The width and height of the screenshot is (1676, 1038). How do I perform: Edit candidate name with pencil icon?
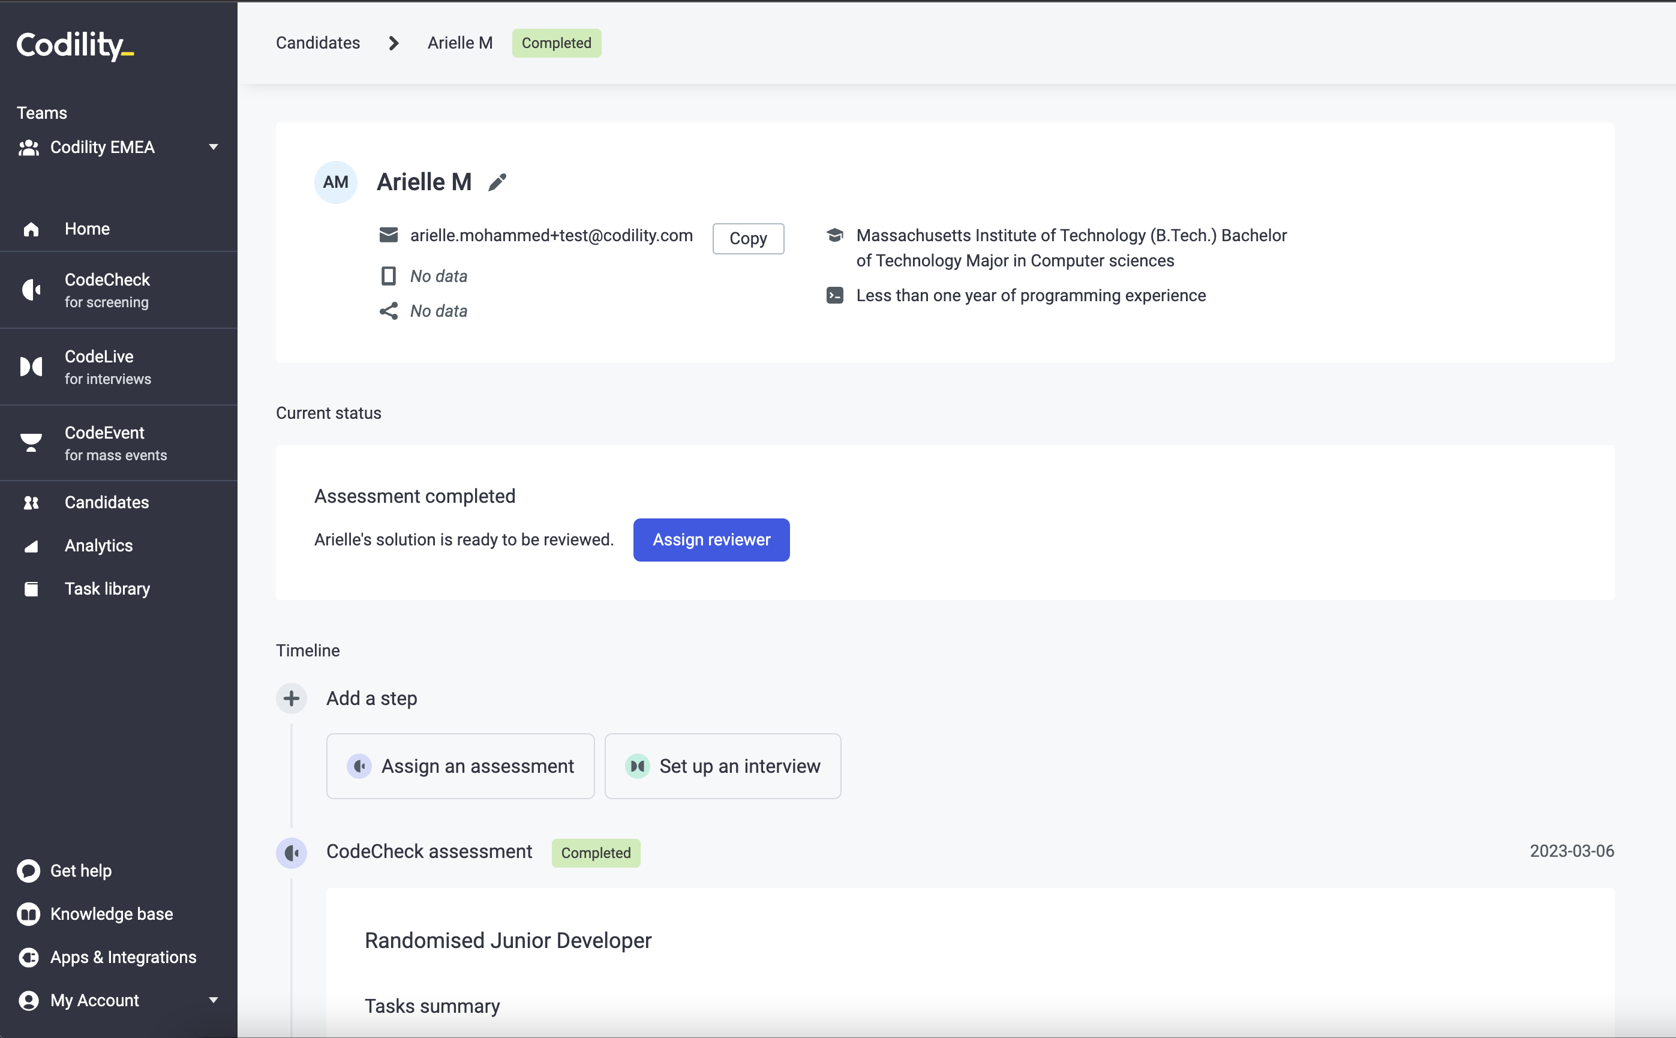pos(498,182)
